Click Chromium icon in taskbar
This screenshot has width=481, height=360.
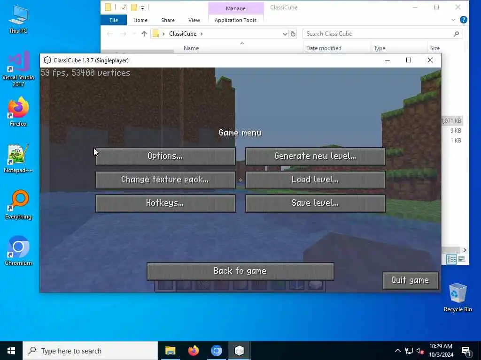point(216,351)
